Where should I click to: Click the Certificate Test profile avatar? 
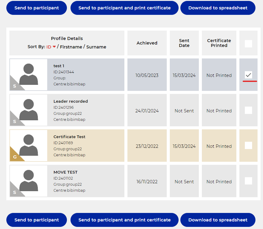[x=28, y=145]
